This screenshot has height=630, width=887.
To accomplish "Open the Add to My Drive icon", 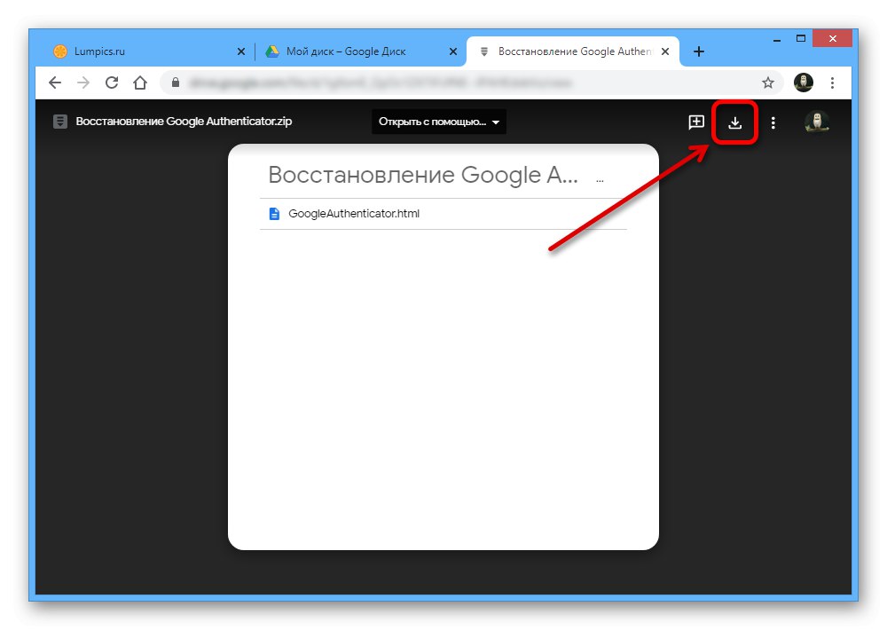I will coord(696,122).
